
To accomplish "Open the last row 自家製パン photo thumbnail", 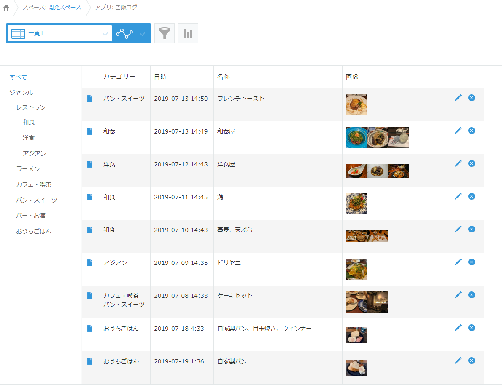I will [x=356, y=368].
